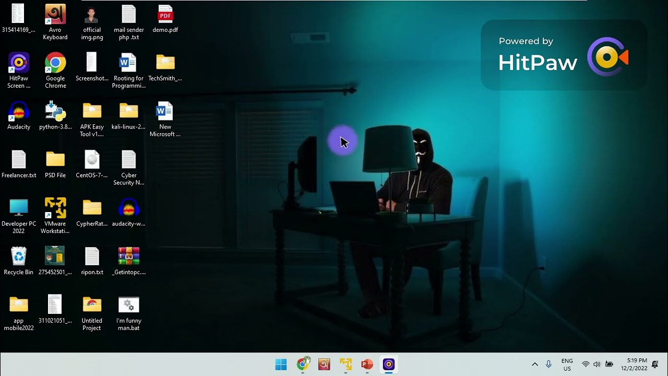
Task: Select New Microsoft Word document icon
Action: click(165, 119)
